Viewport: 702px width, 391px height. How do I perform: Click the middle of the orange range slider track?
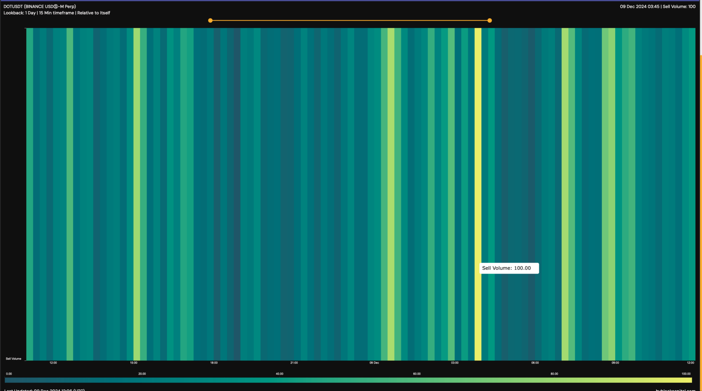point(350,21)
